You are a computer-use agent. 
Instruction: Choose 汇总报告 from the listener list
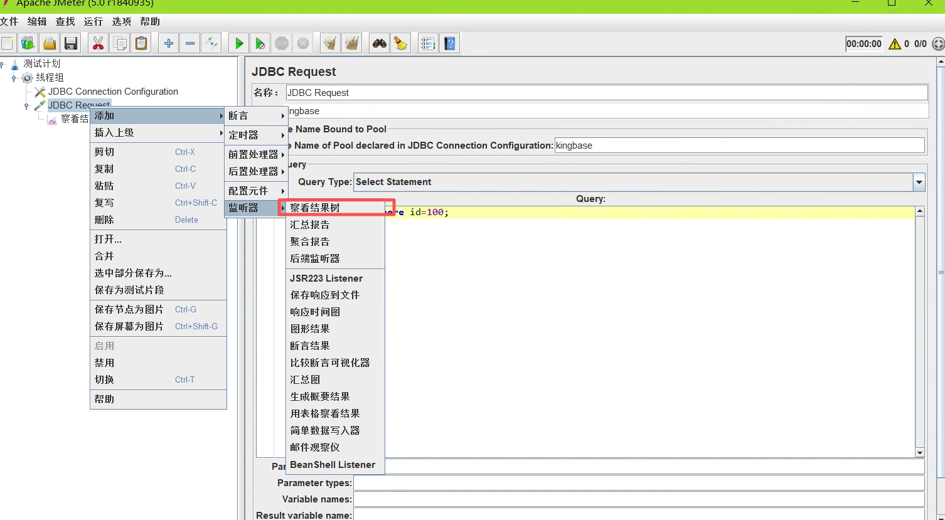(335, 225)
